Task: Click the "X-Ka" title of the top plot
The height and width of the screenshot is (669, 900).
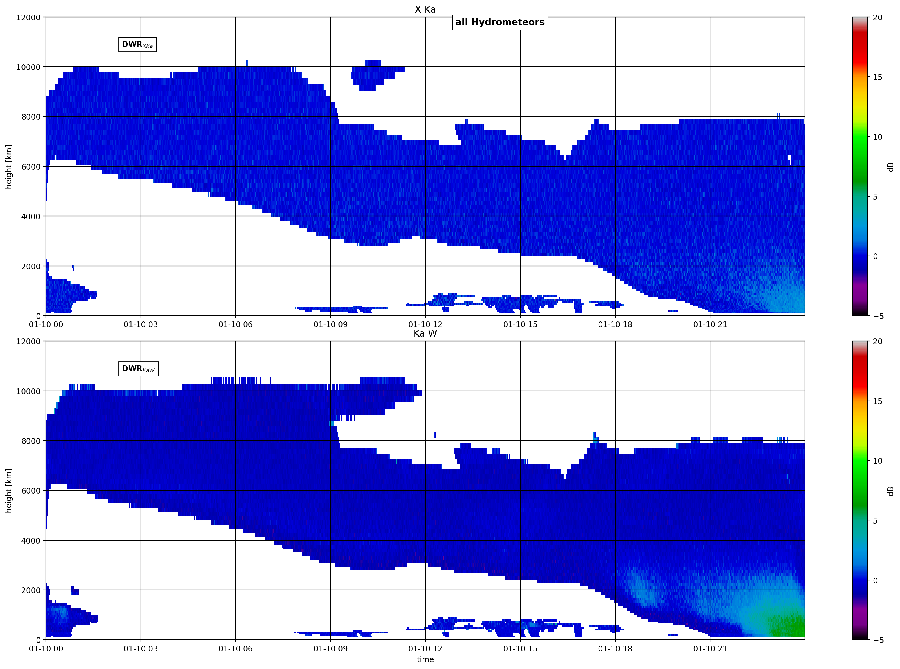Action: [x=425, y=9]
